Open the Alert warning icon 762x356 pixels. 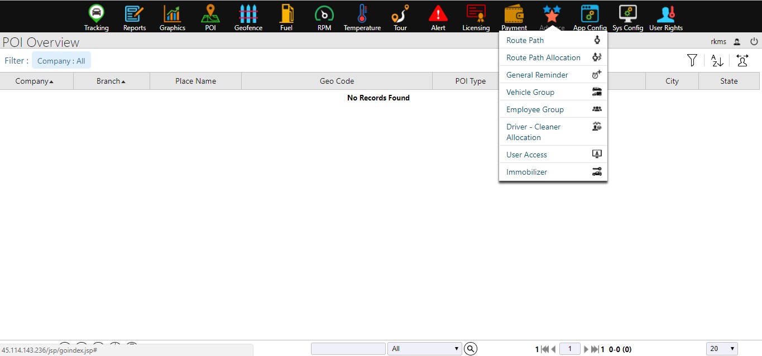(x=438, y=15)
